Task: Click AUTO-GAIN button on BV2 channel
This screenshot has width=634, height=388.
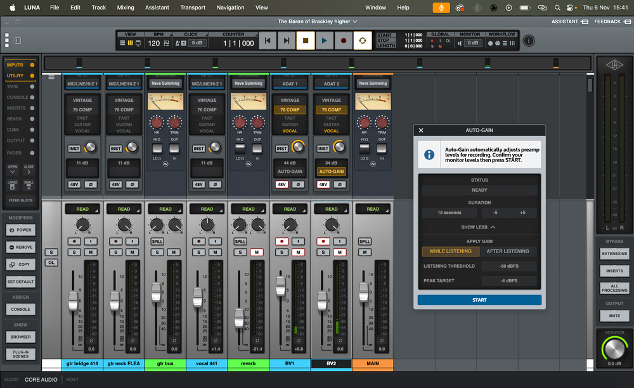Action: point(331,172)
